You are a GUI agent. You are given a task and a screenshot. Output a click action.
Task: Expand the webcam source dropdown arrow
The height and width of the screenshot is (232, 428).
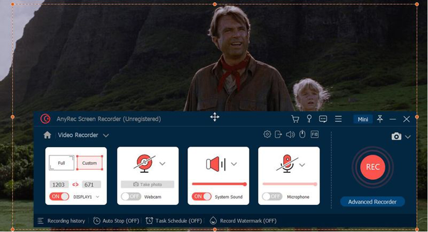tap(163, 163)
